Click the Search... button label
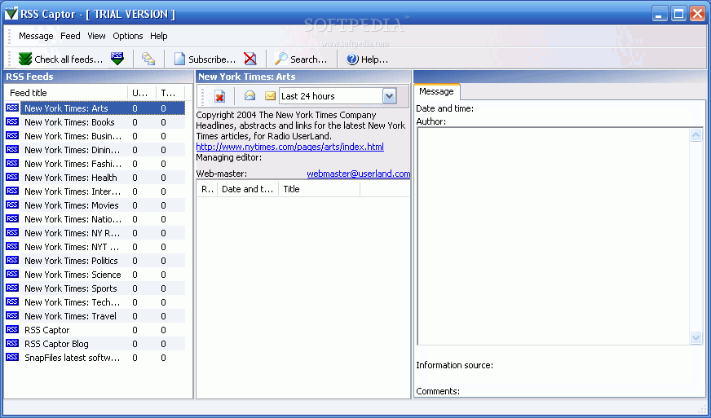This screenshot has height=418, width=711. point(308,59)
